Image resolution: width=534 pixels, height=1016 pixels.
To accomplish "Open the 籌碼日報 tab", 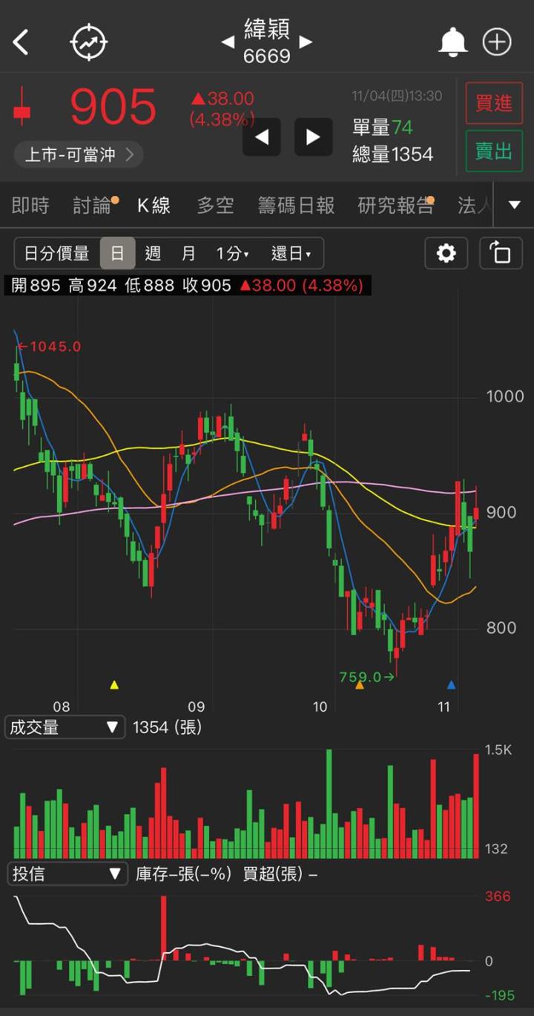I will (x=296, y=206).
